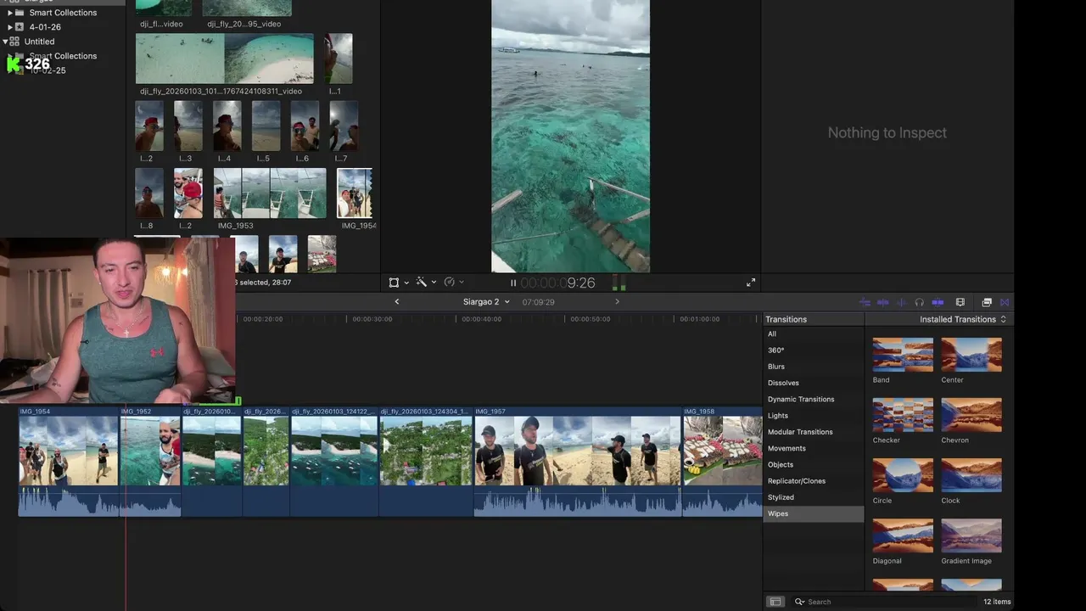Viewport: 1086px width, 611px height.
Task: Choose the Circle transition thumbnail
Action: (x=903, y=475)
